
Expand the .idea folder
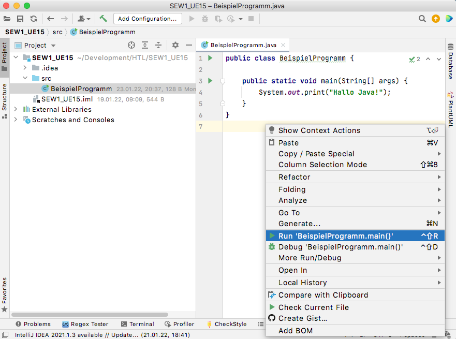pyautogui.click(x=25, y=68)
